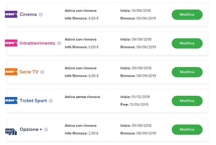Click the purple NOW TV Cinema logo

pos(11,14)
